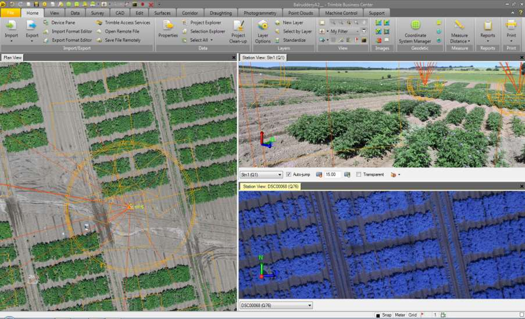Open the My Filter dropdown
Viewport: 525px width, 319px height.
(357, 31)
